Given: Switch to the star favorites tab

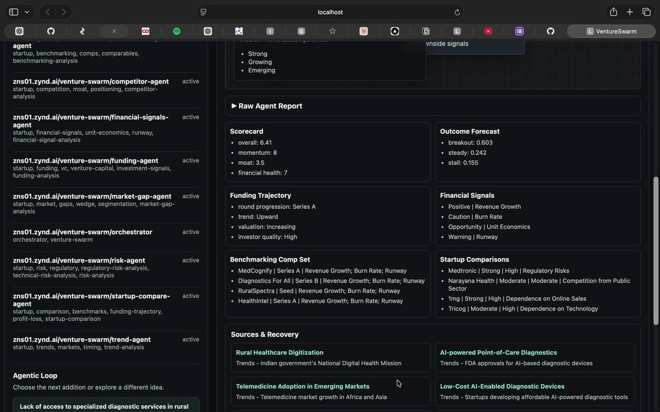Looking at the screenshot, I should point(332,31).
